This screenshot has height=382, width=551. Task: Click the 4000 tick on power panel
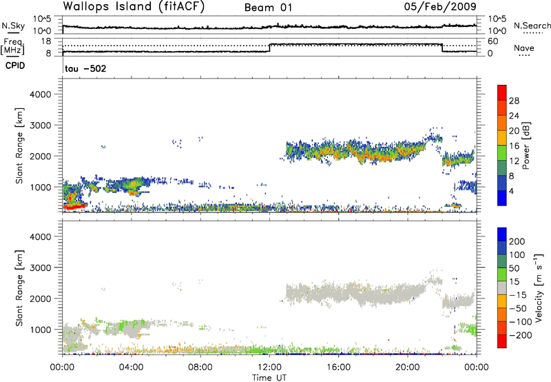click(x=41, y=94)
